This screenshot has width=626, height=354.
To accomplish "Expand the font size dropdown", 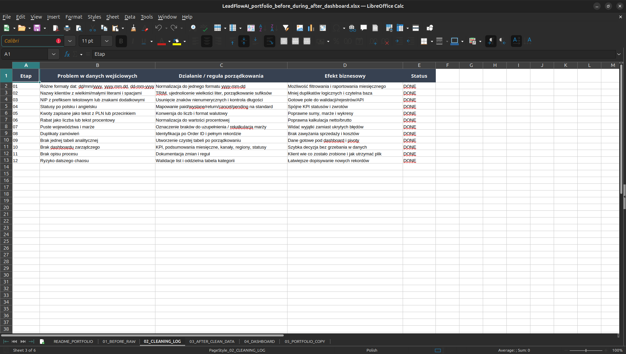I will (x=107, y=41).
